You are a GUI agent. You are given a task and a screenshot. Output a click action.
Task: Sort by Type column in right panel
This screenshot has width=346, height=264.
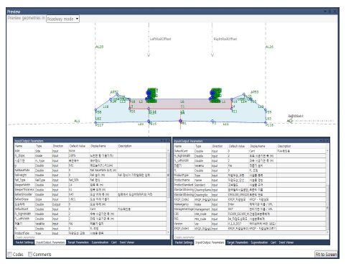[x=202, y=146]
